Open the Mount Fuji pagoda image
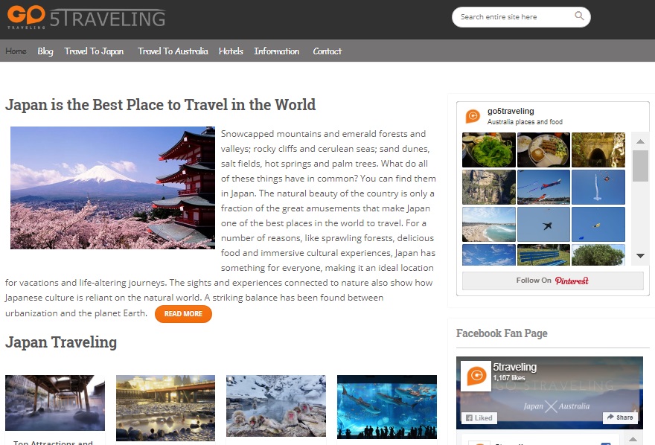The image size is (655, 445). pos(113,188)
